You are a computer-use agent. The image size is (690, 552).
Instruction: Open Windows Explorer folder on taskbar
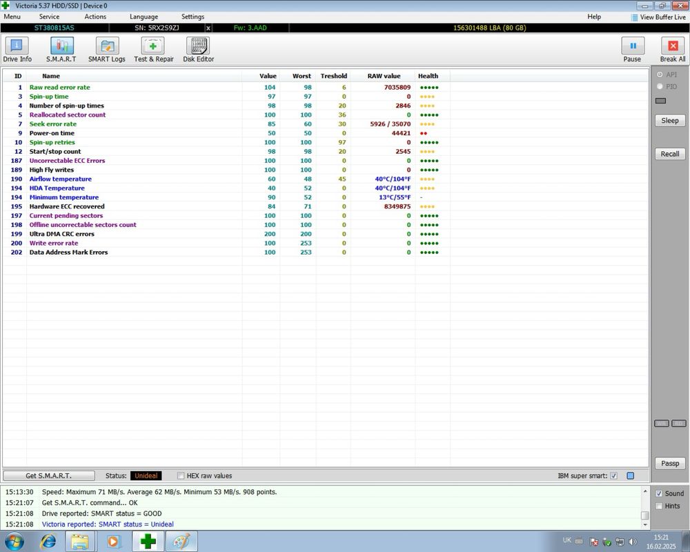click(79, 541)
